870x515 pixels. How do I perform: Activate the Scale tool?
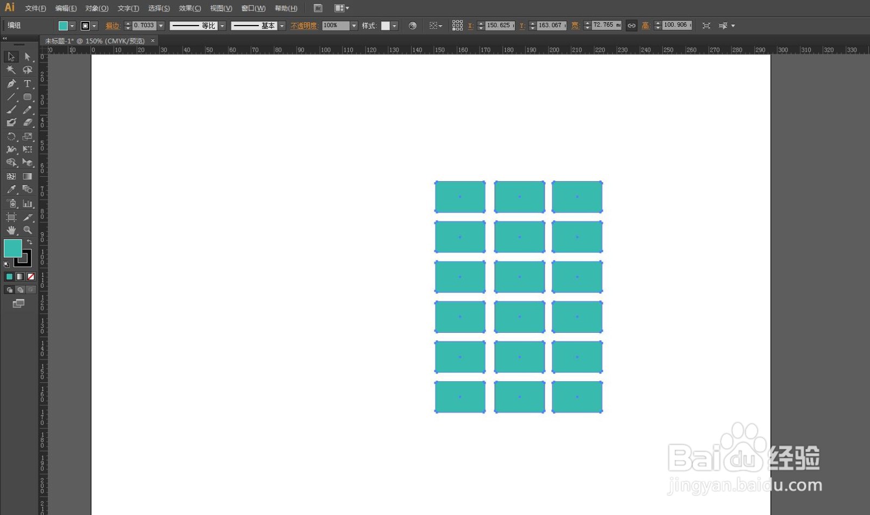tap(27, 136)
